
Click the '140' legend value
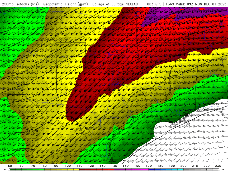point(114,166)
